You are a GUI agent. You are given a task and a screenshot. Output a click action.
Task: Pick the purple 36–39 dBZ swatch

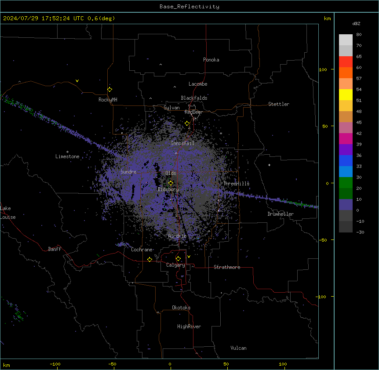[x=346, y=150]
